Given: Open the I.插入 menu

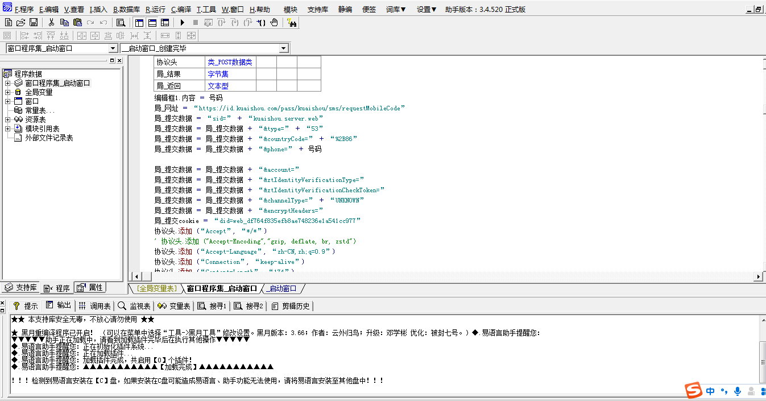Looking at the screenshot, I should (x=98, y=10).
